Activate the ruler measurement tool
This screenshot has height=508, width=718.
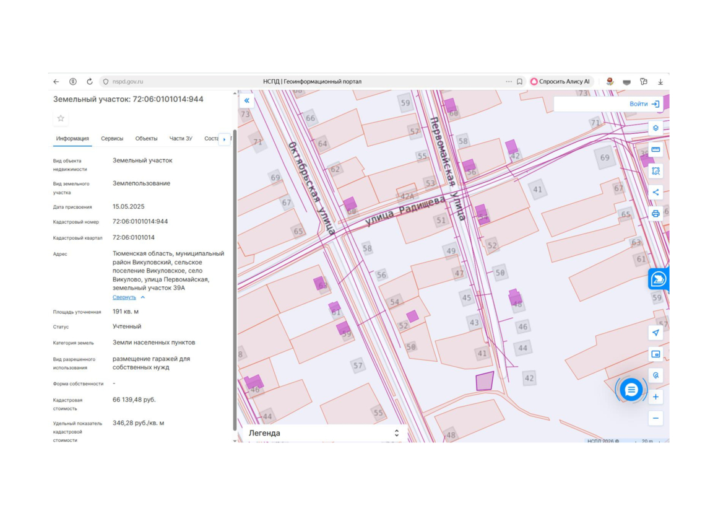coord(655,149)
